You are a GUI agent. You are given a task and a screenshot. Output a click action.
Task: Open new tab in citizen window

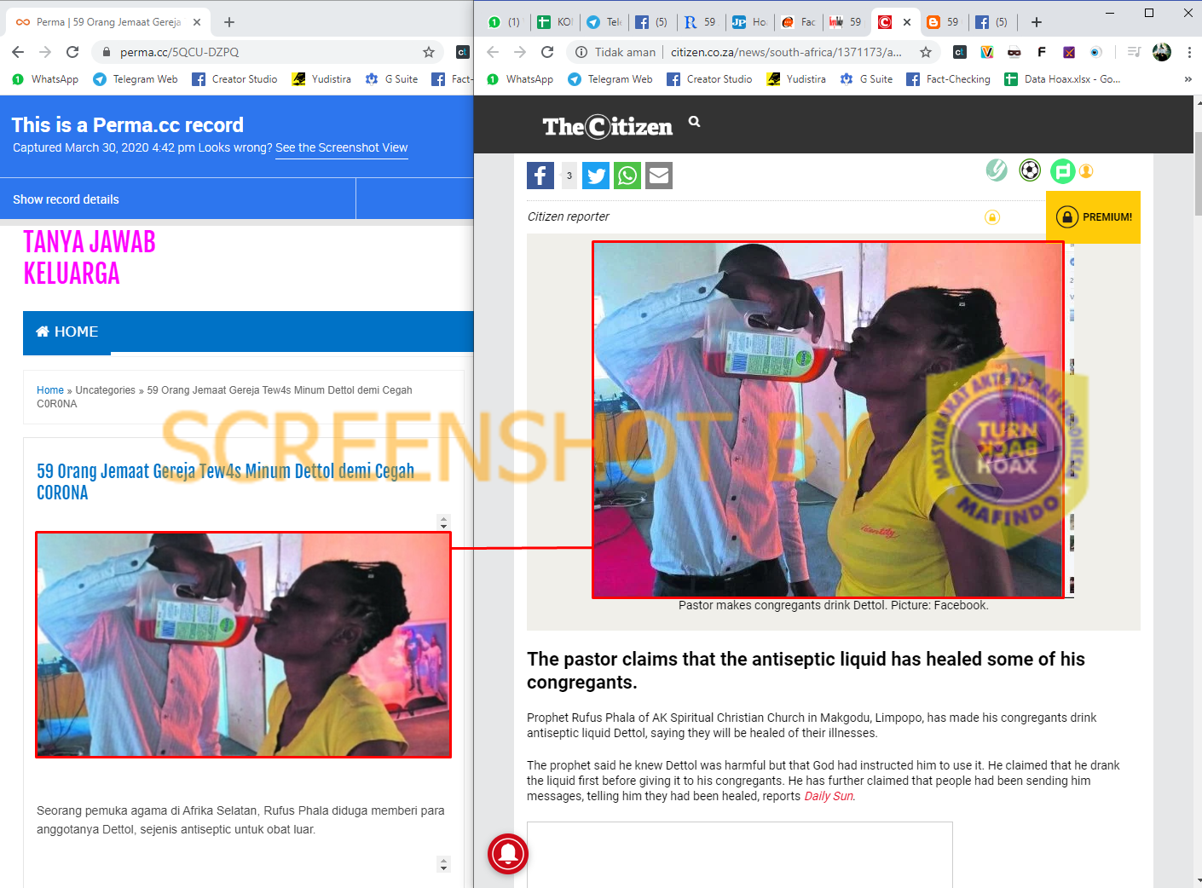click(x=1036, y=22)
